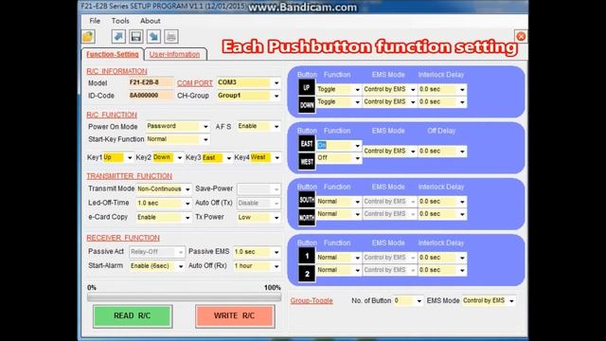Open the EAST button Function dropdown

(339, 145)
